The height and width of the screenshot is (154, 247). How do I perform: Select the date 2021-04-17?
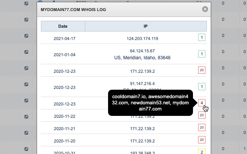pos(64,38)
